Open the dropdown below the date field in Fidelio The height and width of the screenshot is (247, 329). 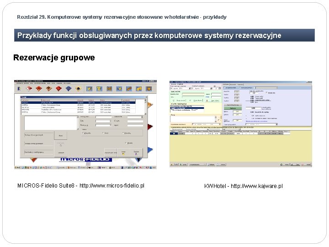[111, 125]
